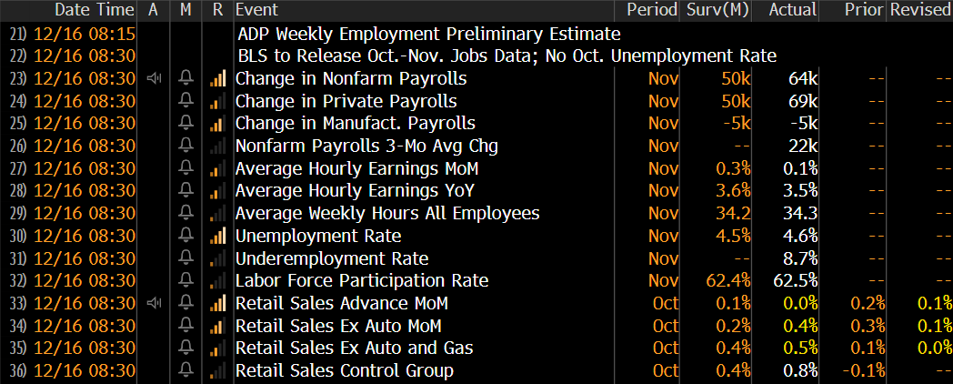Screen dimensions: 953x384
Task: Toggle the alert bell for Unemployment Rate
Action: (186, 235)
